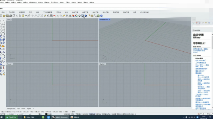The height and width of the screenshot is (119, 213).
Task: Click the Save icon in standard toolbar
Action: (x=8, y=16)
